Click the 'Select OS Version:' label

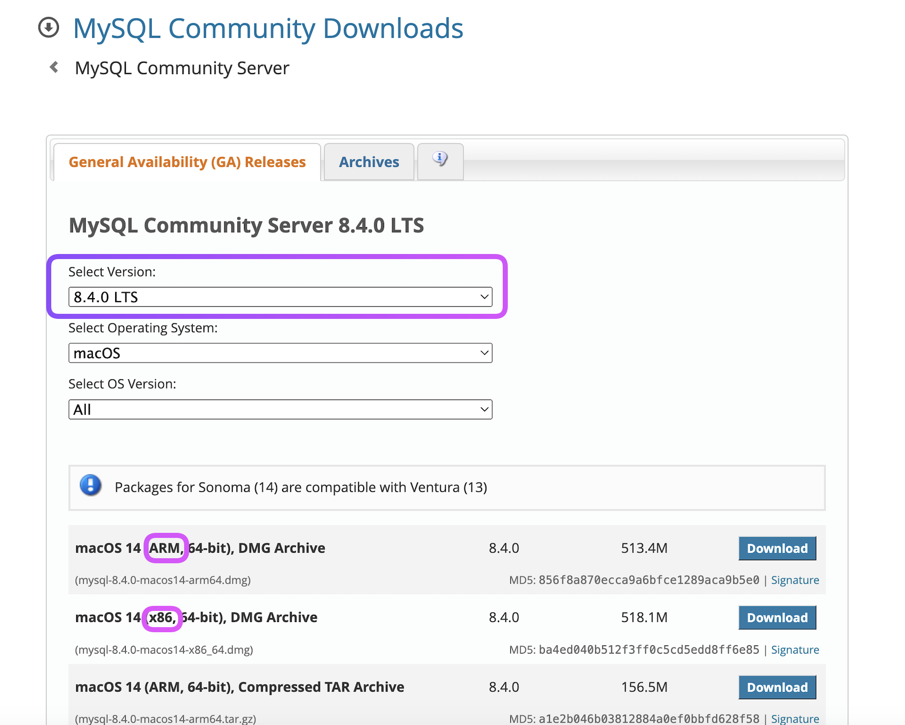[x=122, y=384]
